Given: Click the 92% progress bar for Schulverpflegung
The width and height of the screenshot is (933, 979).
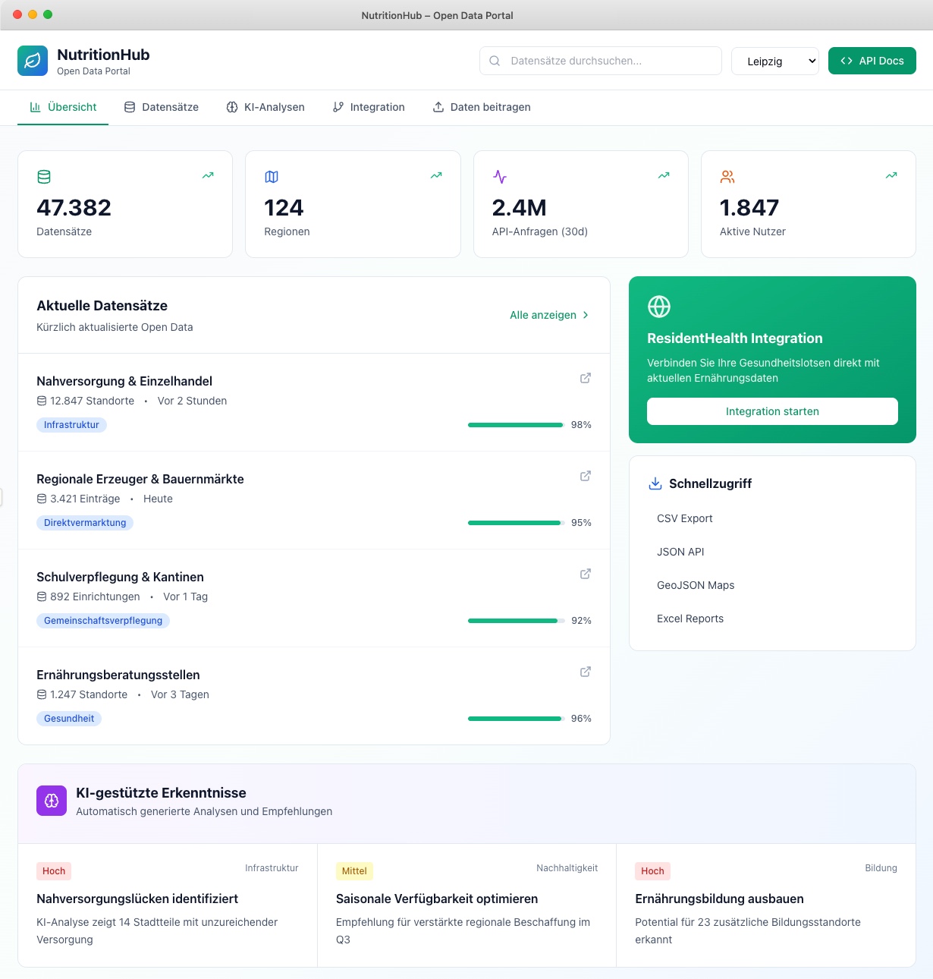Looking at the screenshot, I should point(514,621).
